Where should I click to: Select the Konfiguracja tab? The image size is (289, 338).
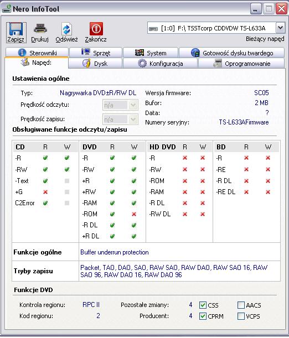tap(160, 64)
